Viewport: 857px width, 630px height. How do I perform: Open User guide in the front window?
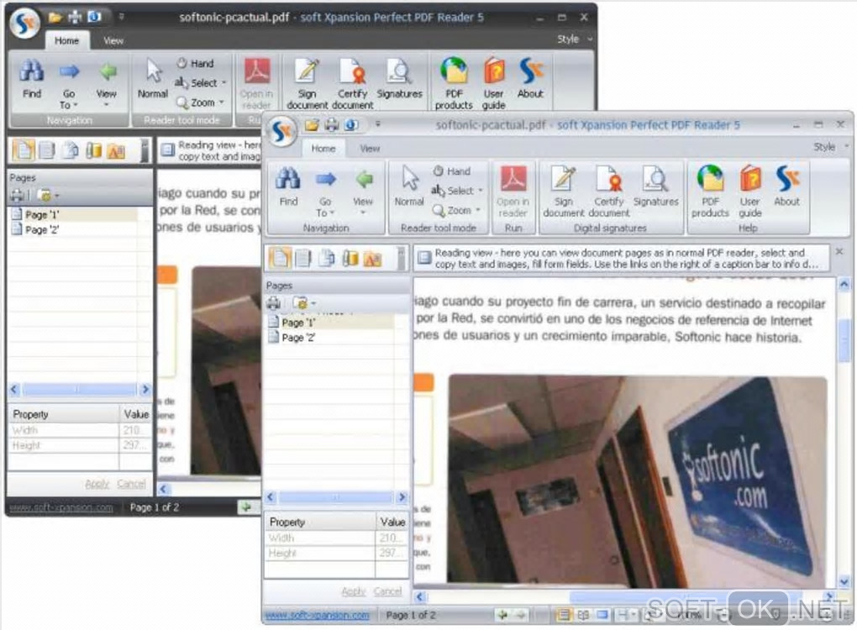749,193
